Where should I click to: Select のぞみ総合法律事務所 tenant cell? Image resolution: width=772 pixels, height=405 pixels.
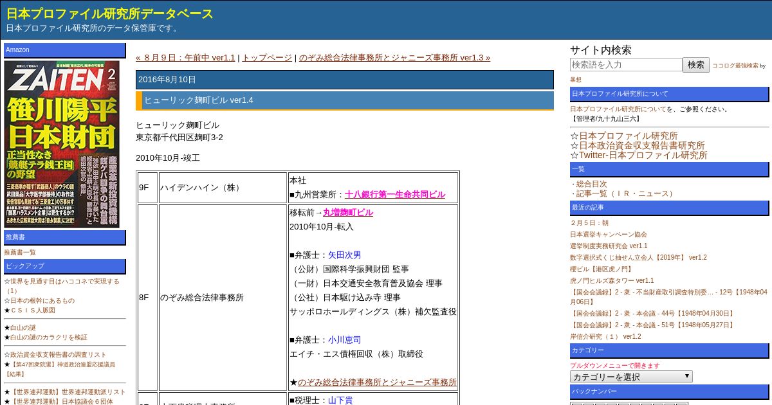coord(223,298)
